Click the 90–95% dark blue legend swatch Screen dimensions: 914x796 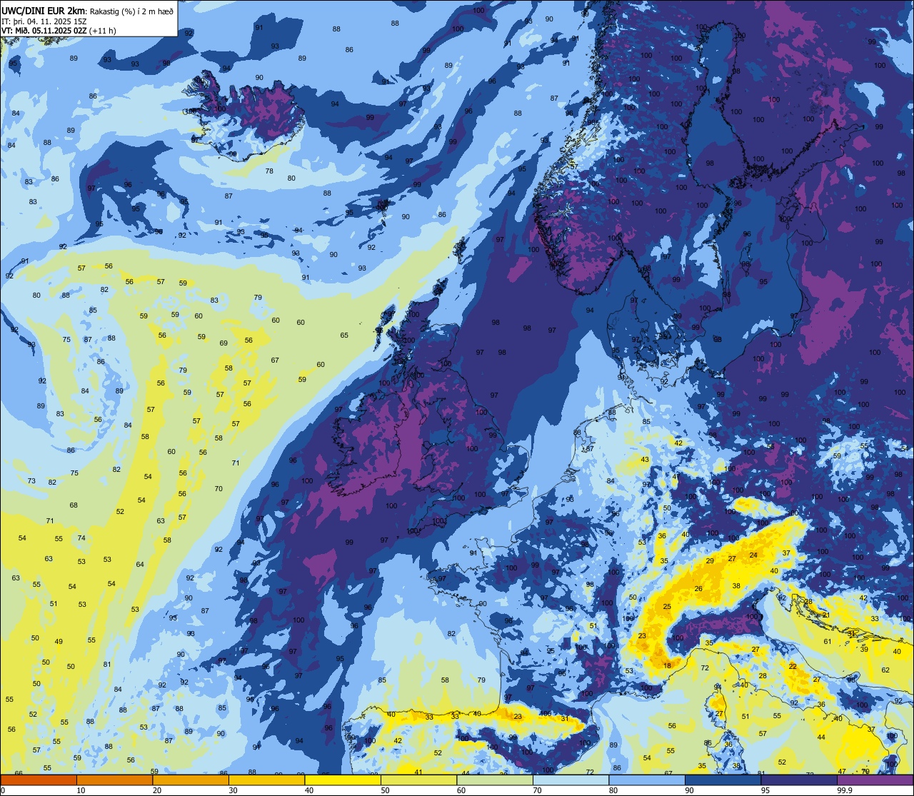[x=723, y=780]
